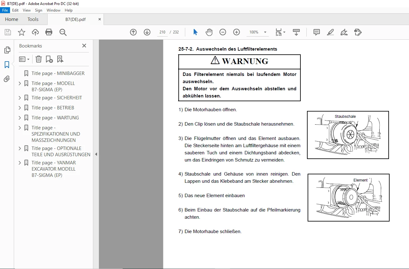Expand the SPEZIFIKATIONEN UND MASSZEICHNUNGEN bookmark
The height and width of the screenshot is (269, 409).
tap(20, 128)
